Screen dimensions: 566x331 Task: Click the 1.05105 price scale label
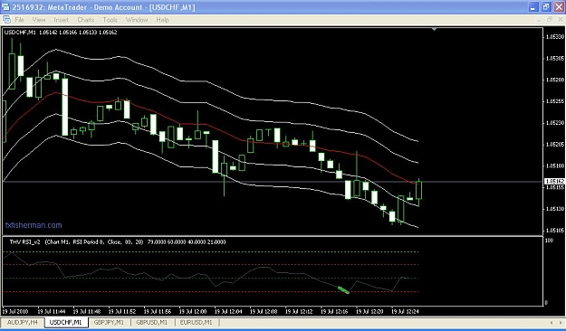(555, 230)
